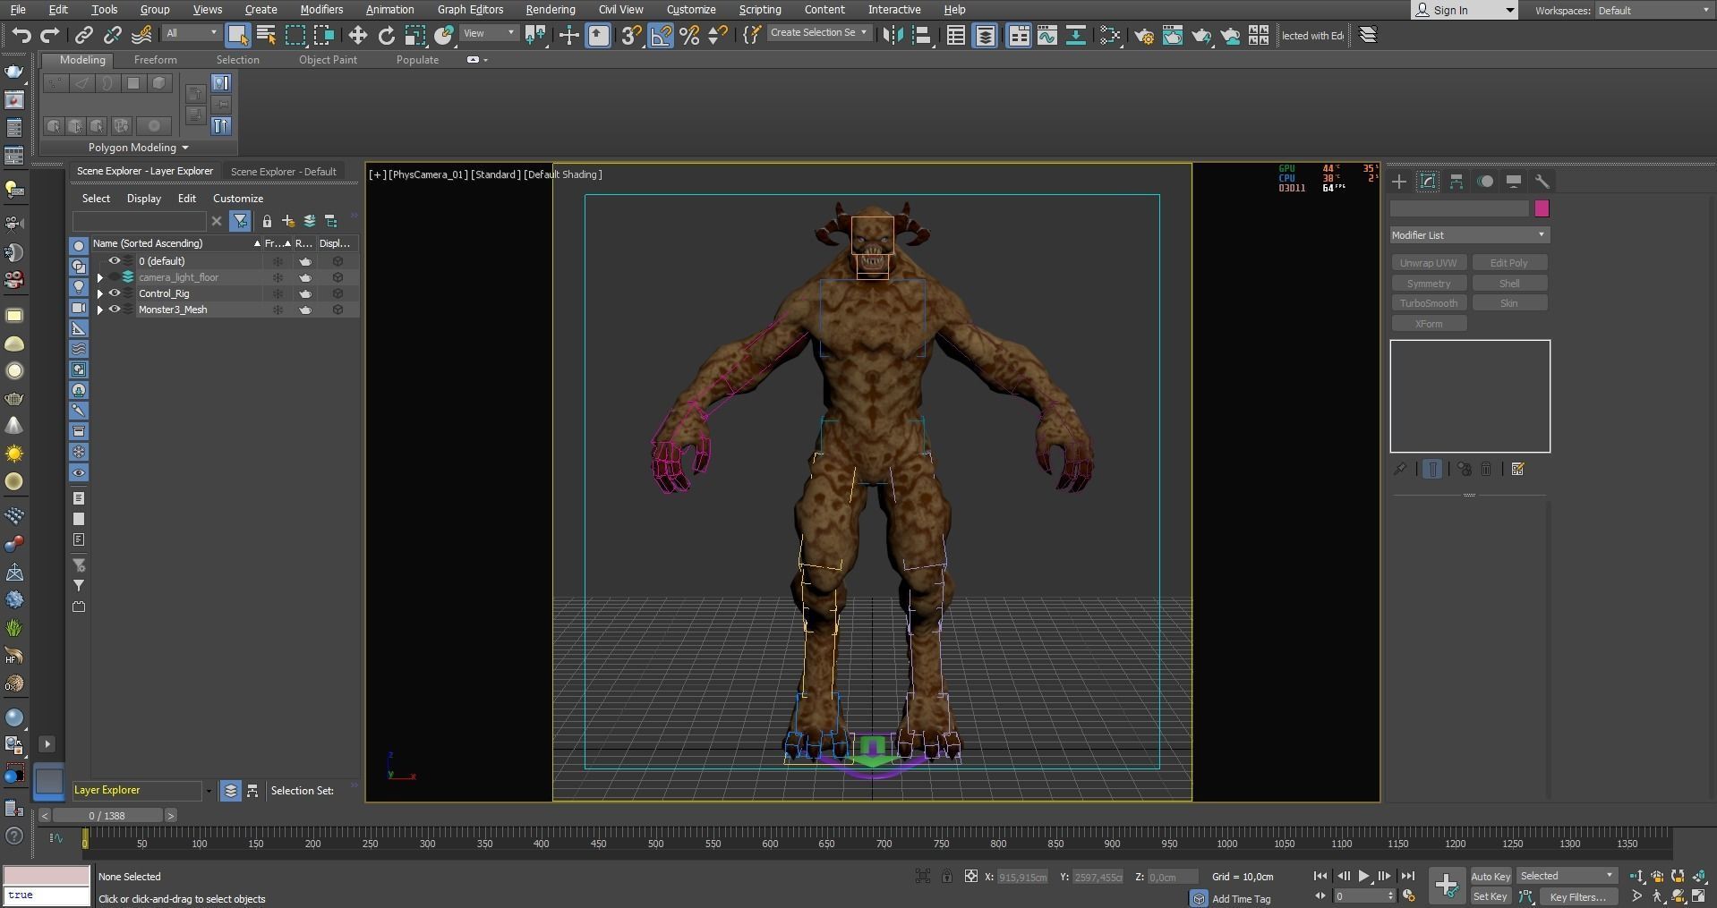Open Create Selection Set dropdown
Image resolution: width=1717 pixels, height=908 pixels.
818,32
